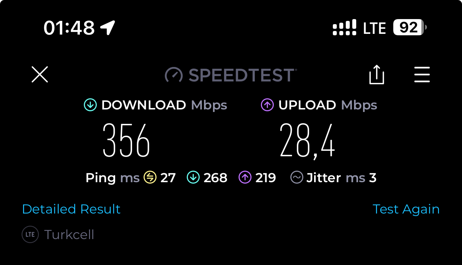Tap the purple upload arrow icon beside UPLOAD
462x265 pixels.
[267, 105]
